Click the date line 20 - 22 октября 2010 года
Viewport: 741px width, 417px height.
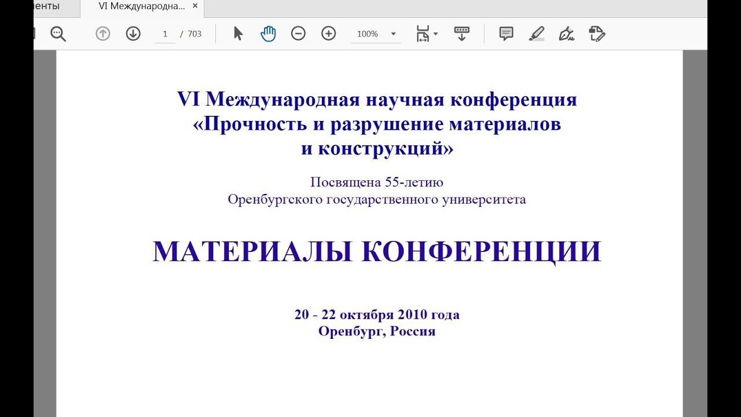coord(377,314)
